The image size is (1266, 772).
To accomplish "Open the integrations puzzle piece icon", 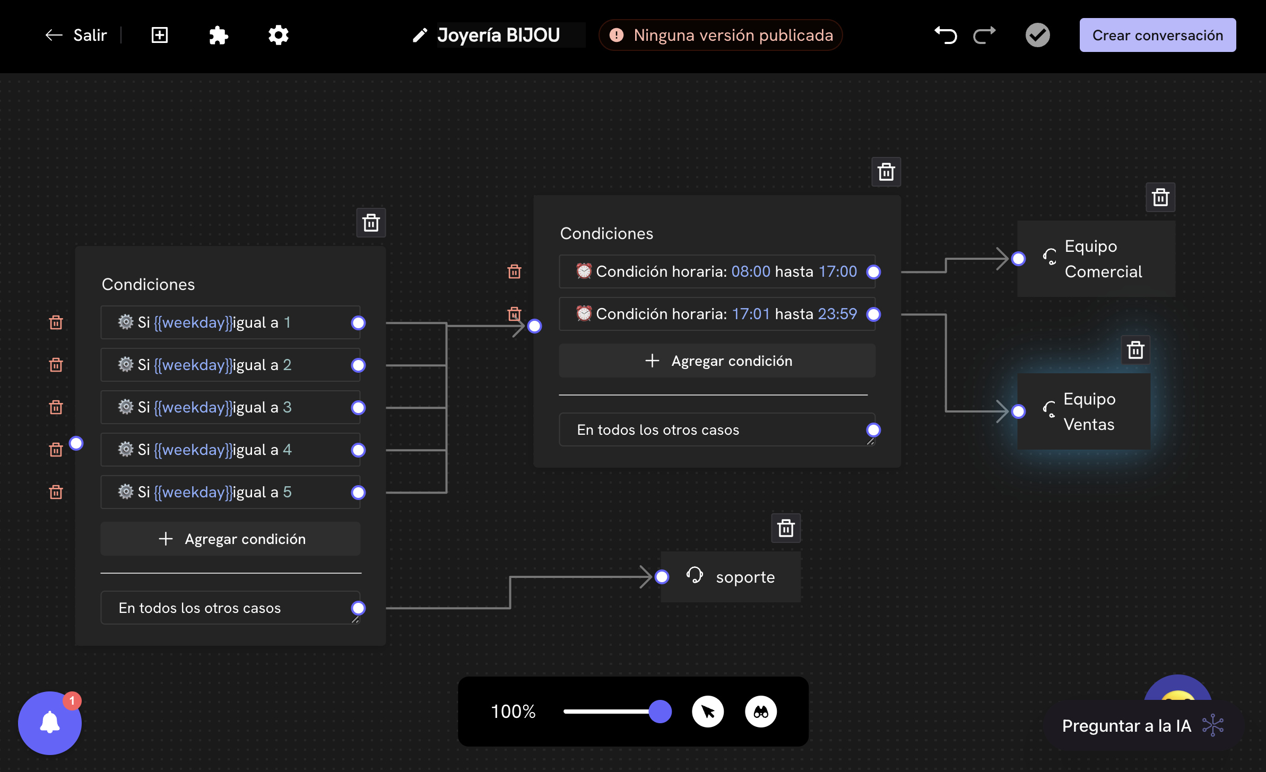I will 219,36.
